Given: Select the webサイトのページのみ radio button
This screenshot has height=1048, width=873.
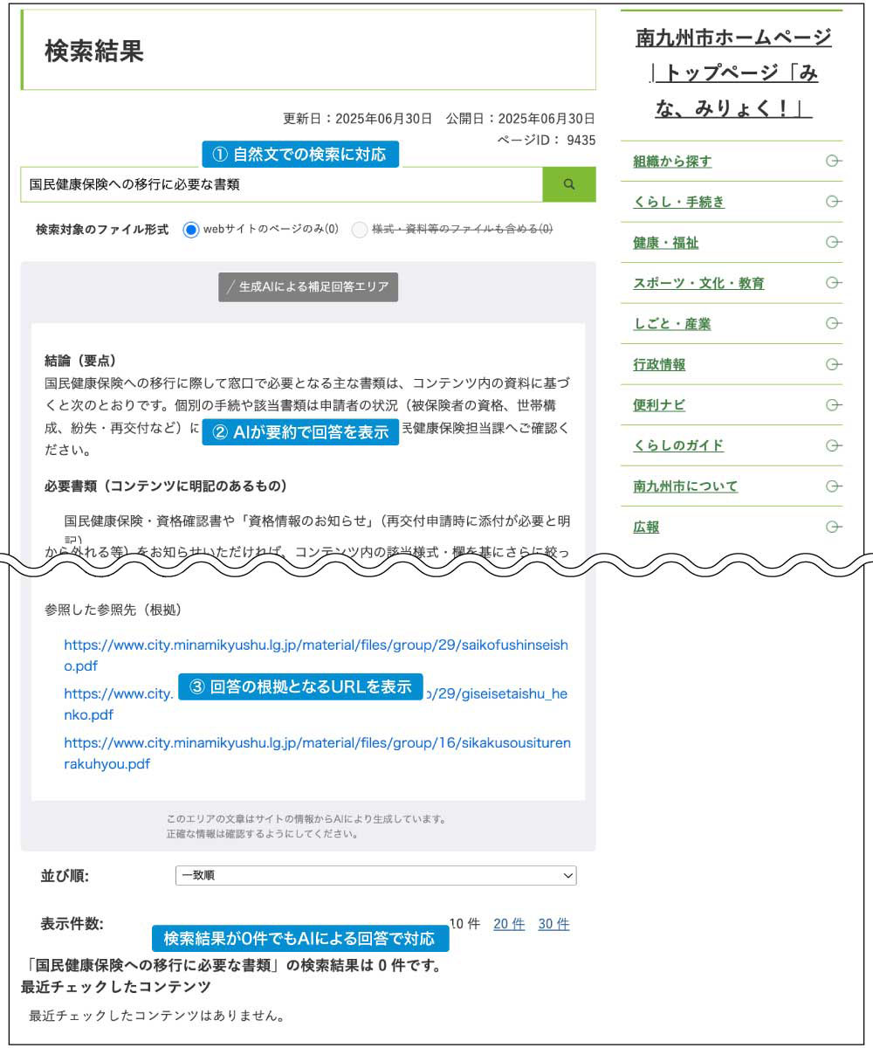Looking at the screenshot, I should click(x=191, y=230).
